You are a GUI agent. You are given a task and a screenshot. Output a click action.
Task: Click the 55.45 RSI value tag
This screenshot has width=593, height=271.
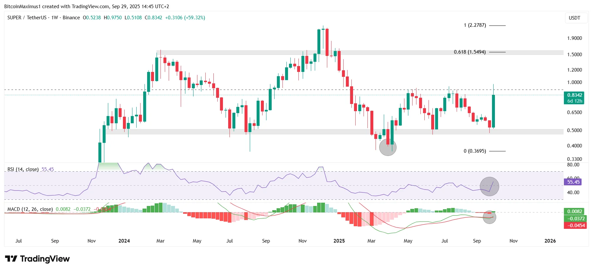[573, 182]
